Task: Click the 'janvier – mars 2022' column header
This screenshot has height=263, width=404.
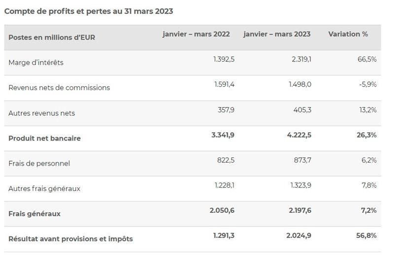Action: 196,34
